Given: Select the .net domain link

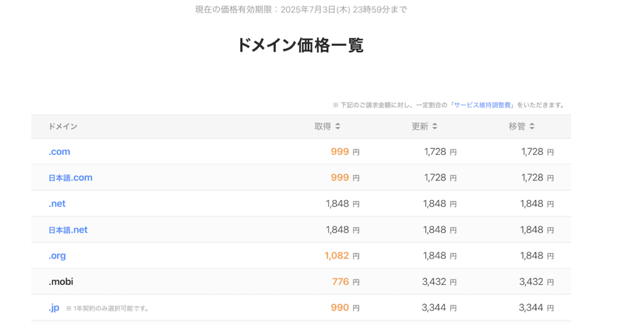Looking at the screenshot, I should tap(57, 204).
